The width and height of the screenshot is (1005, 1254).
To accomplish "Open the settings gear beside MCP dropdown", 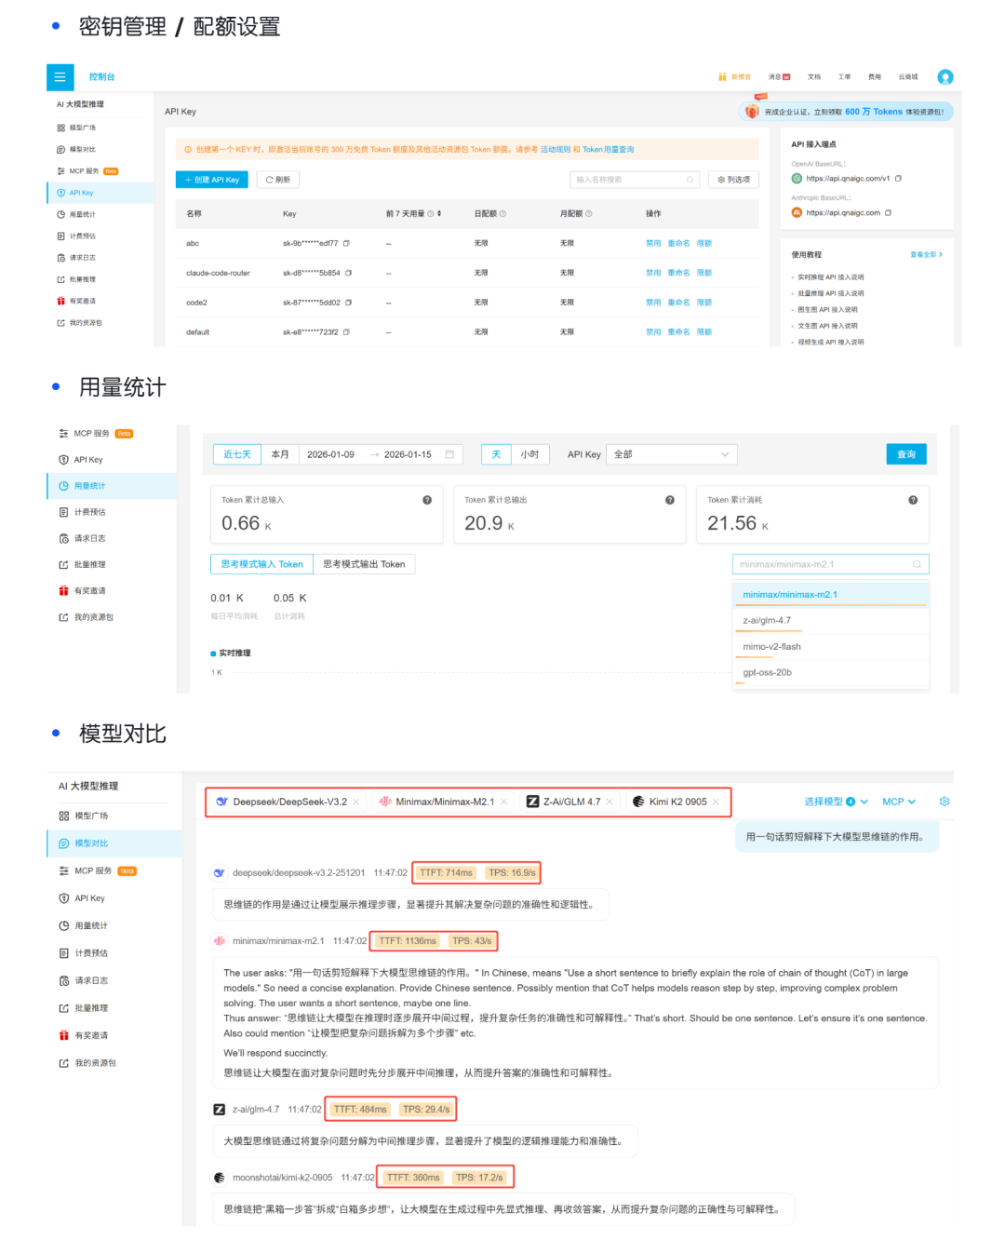I will pos(945,802).
